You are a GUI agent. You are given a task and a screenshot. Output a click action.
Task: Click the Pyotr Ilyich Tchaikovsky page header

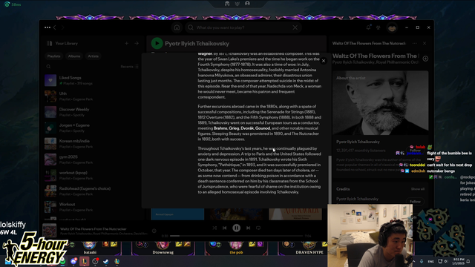[197, 43]
